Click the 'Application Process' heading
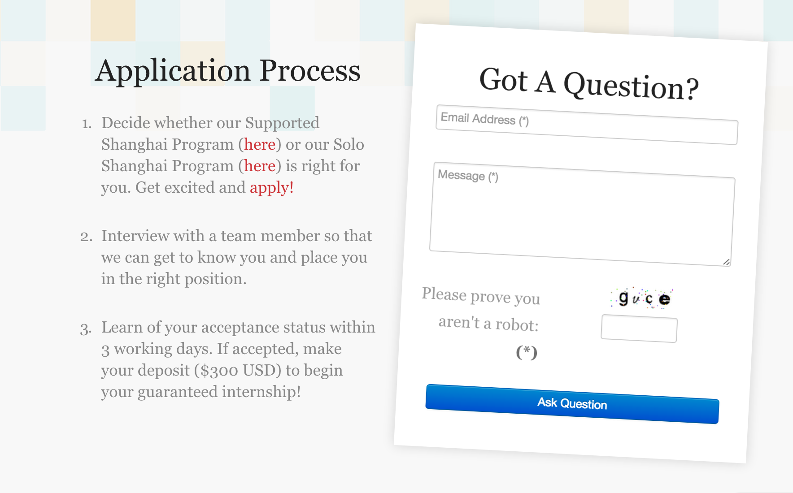Screen dimensions: 793x493 point(228,70)
